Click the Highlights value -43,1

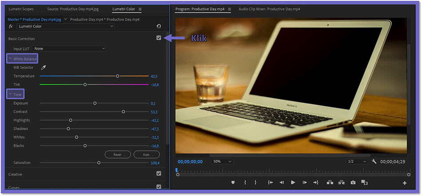coord(155,120)
